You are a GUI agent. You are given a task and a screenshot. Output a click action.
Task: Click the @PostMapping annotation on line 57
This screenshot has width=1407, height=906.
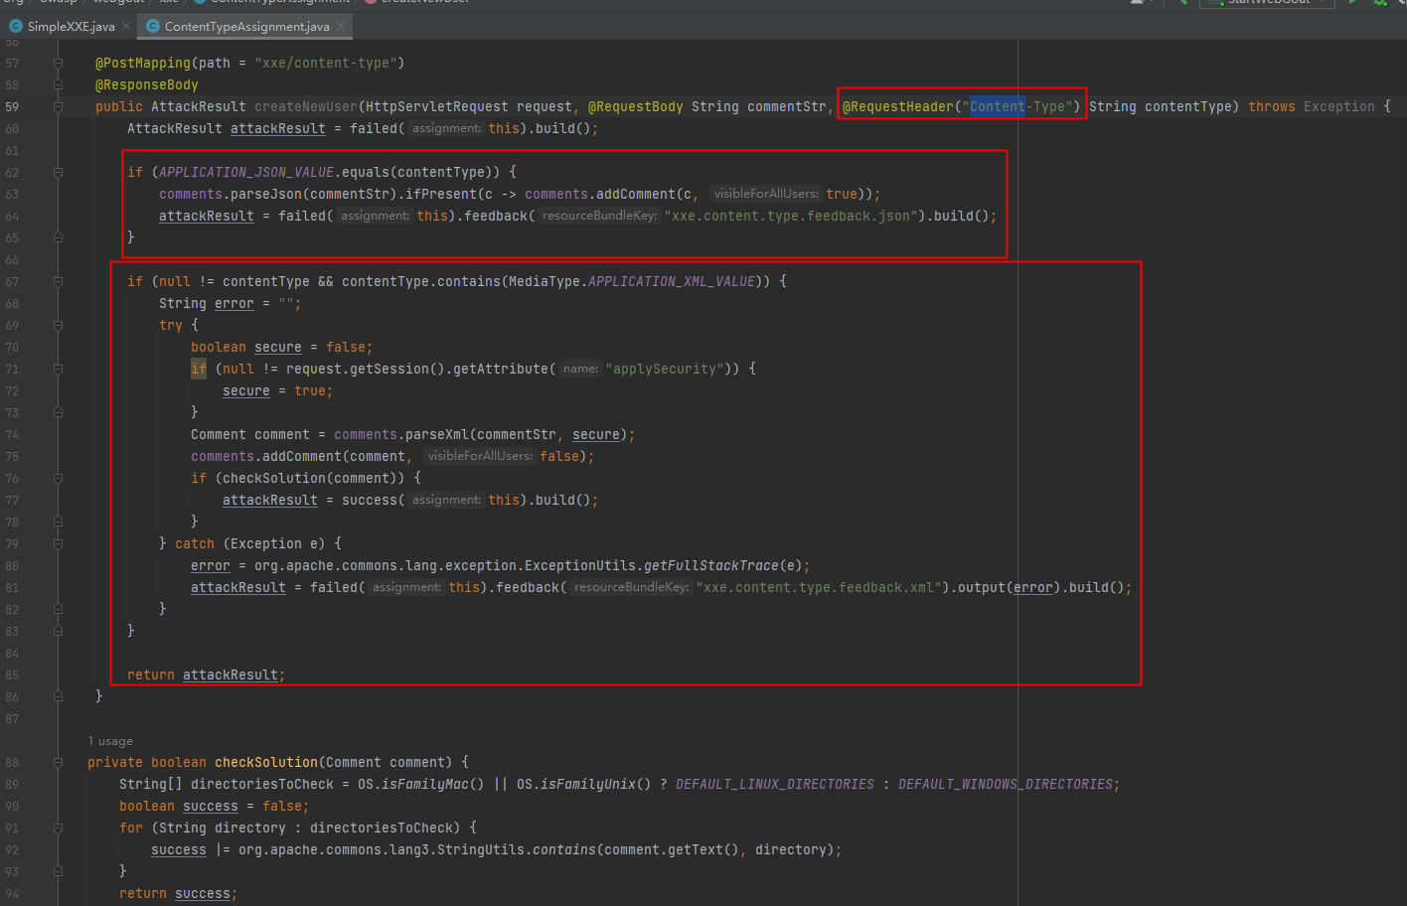(x=143, y=63)
